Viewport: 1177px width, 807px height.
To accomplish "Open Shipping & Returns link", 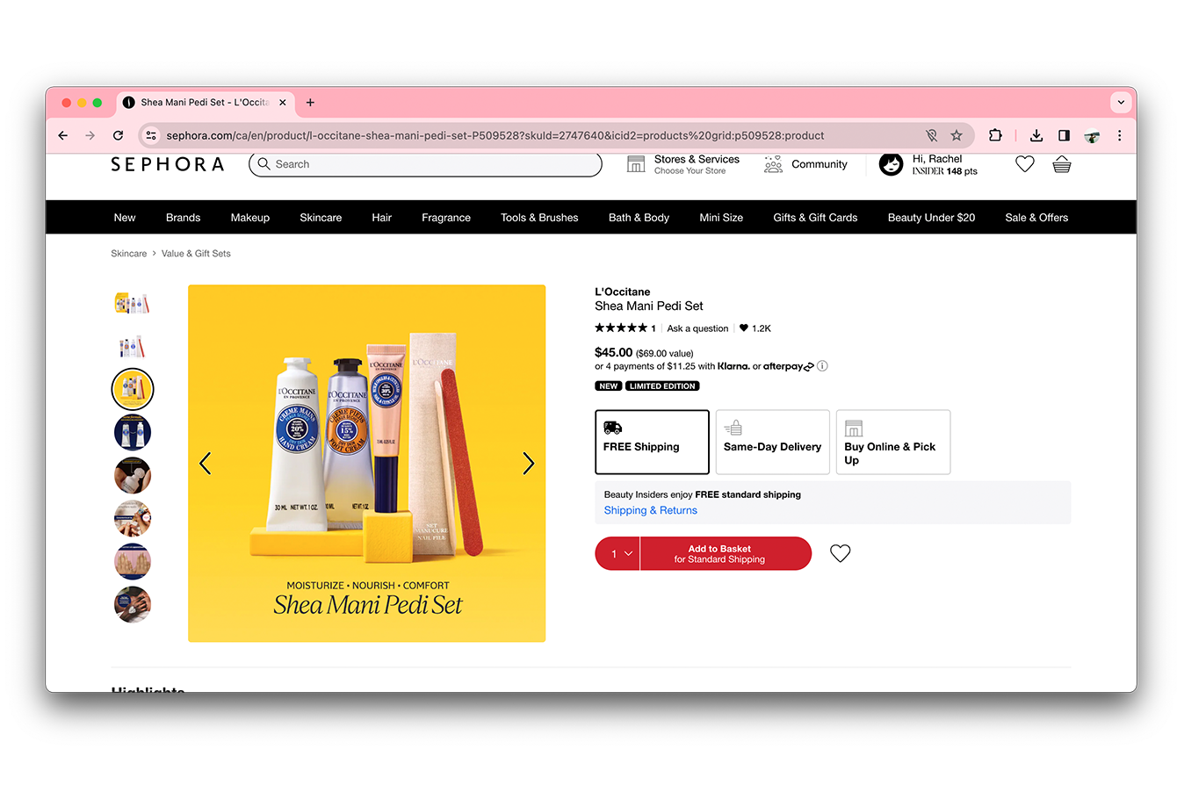I will [651, 510].
